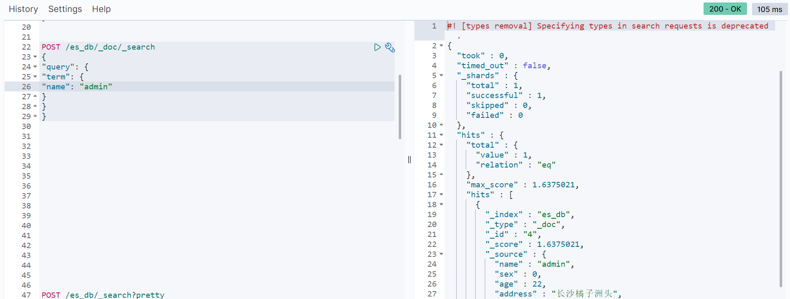Click the pane divider handle between editor and response

409,160
